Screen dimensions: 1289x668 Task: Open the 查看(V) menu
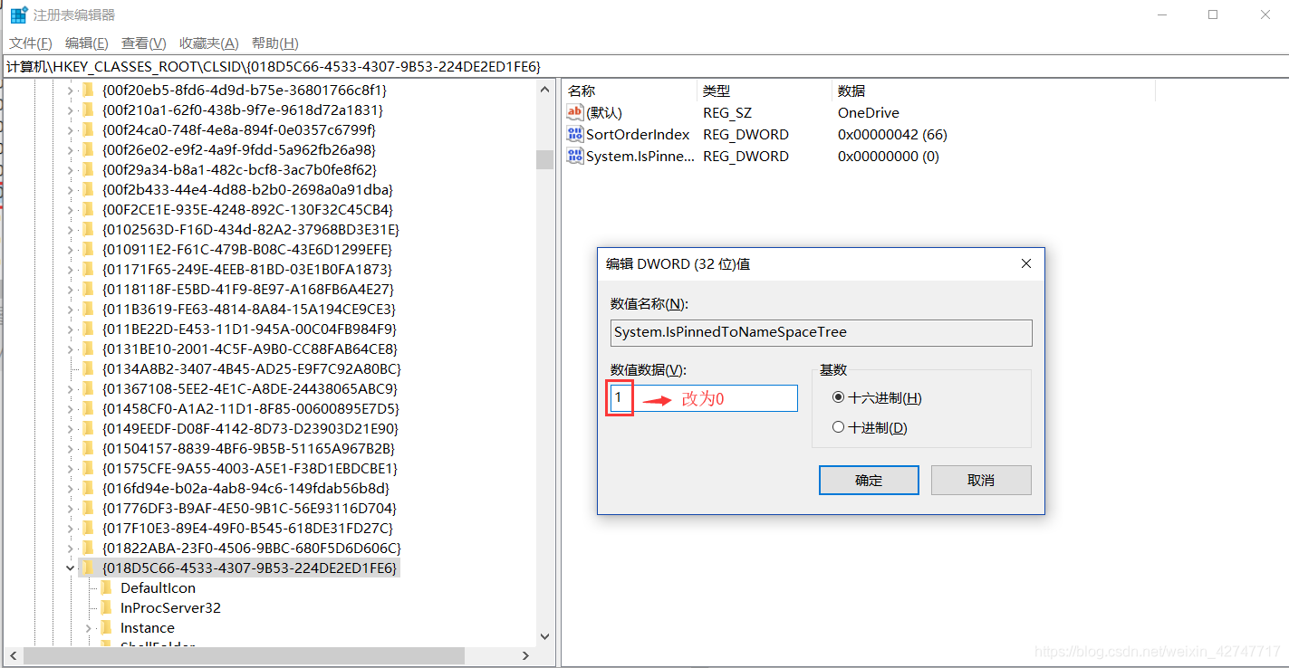click(x=144, y=43)
